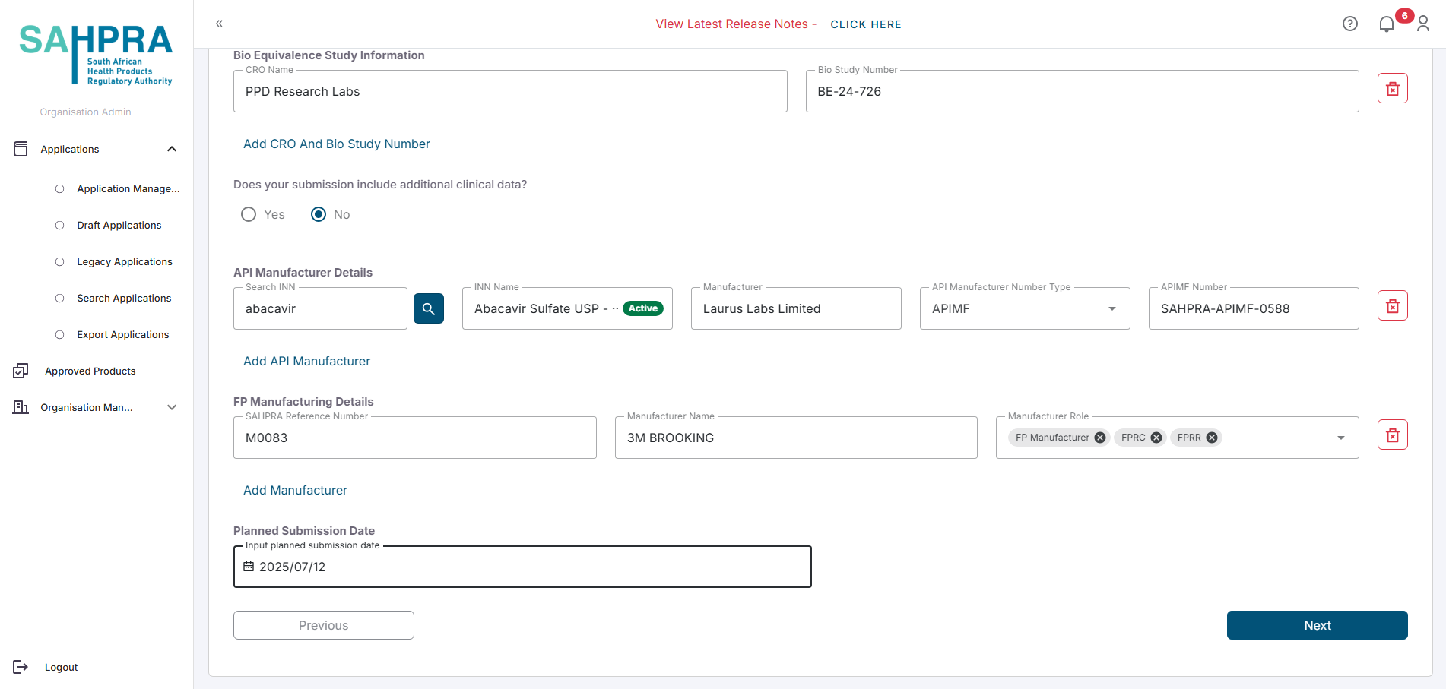Delete the FP manufacturer row
Screen dimensions: 1446x689
(x=1392, y=435)
